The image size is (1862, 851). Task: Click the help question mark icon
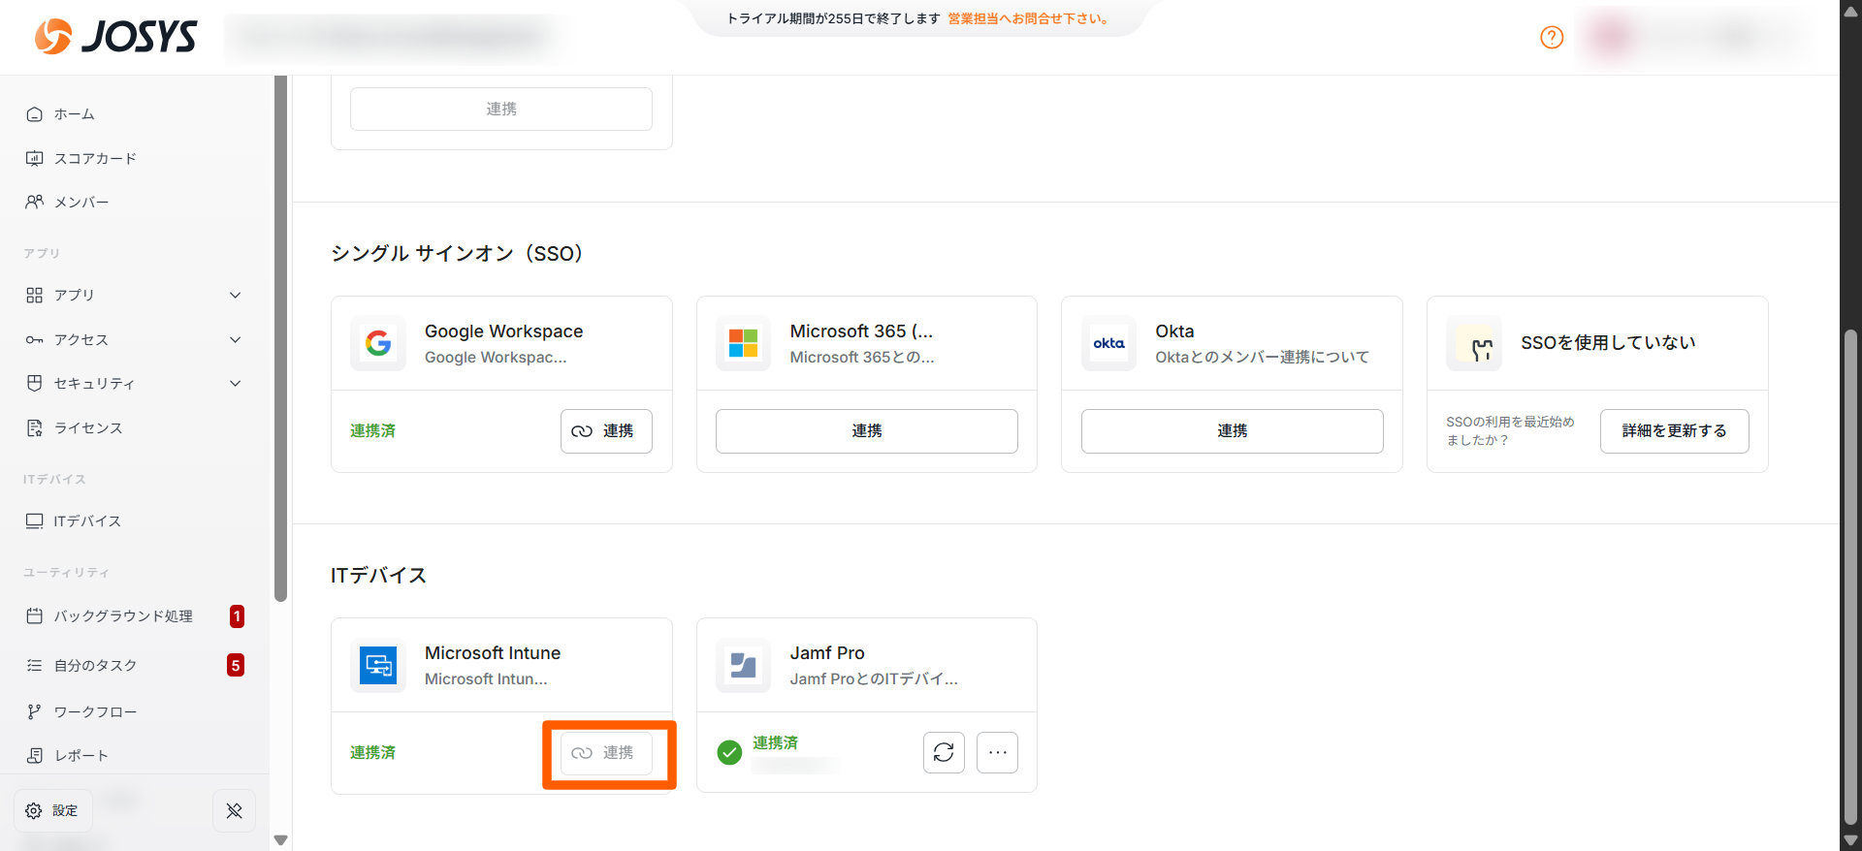[1552, 37]
